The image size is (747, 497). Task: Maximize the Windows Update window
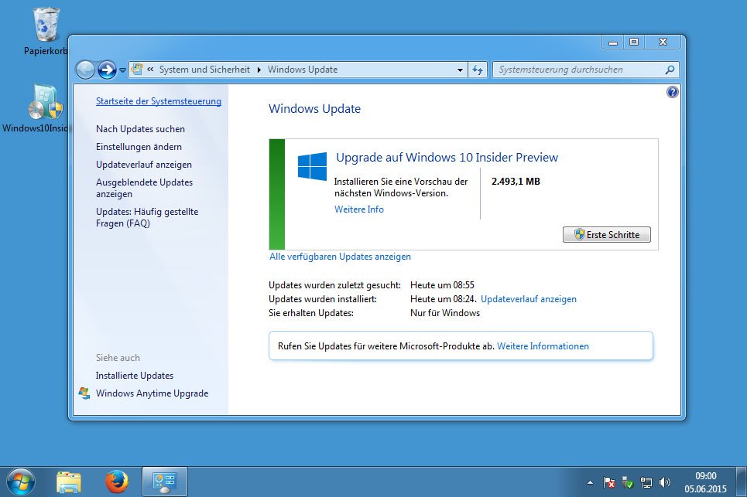(x=634, y=43)
